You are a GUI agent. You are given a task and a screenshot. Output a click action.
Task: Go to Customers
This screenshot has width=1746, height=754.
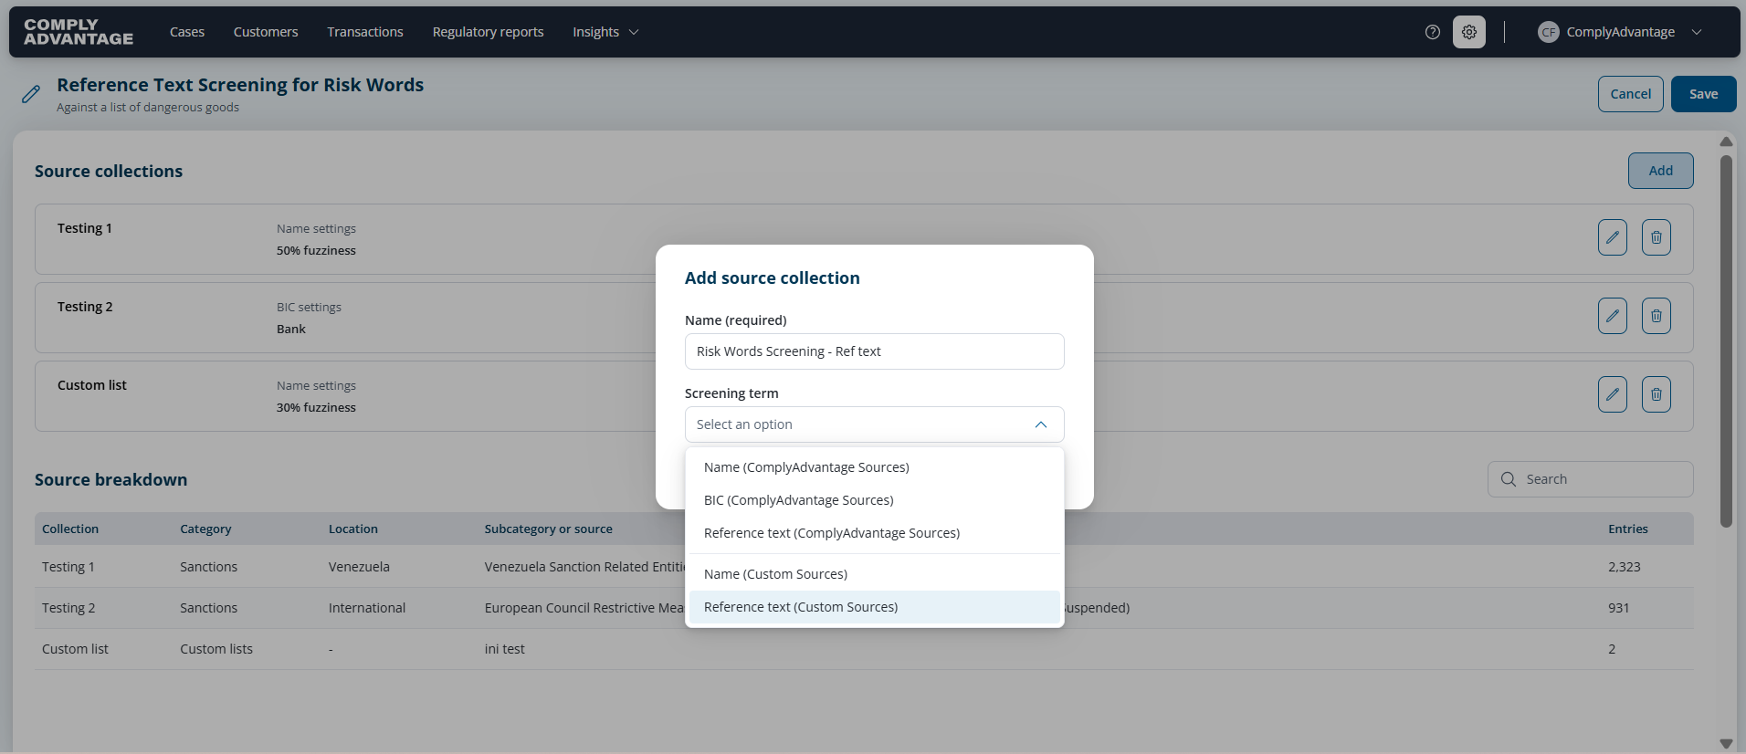[x=266, y=32]
